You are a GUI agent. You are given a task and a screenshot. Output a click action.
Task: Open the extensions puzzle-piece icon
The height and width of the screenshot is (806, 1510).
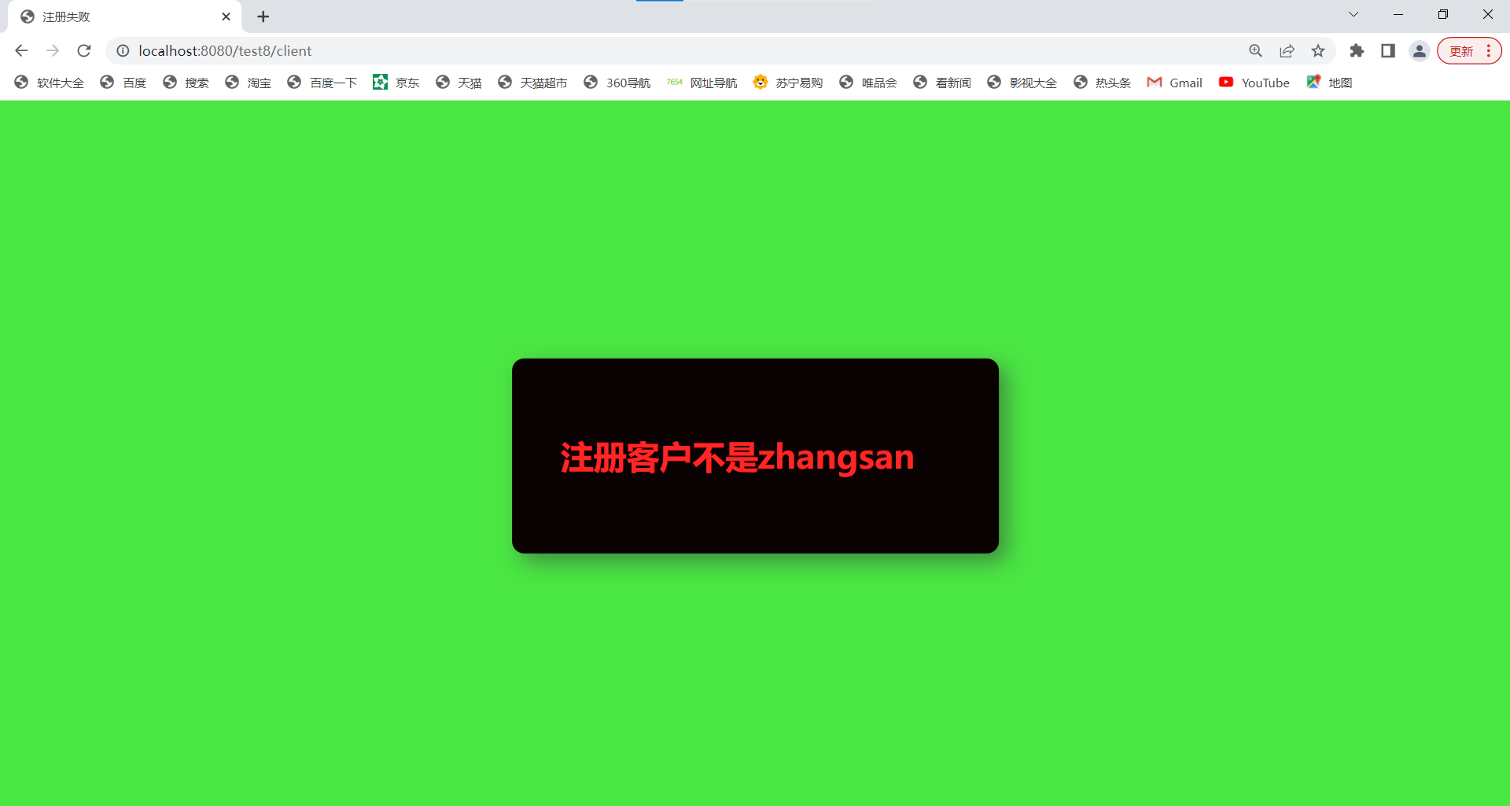(1357, 50)
